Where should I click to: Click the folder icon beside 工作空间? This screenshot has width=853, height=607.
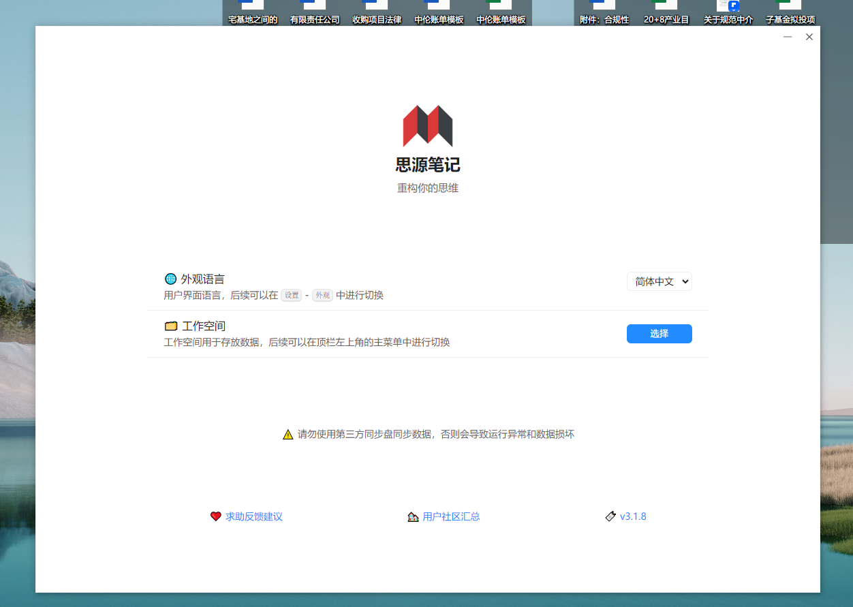tap(171, 326)
